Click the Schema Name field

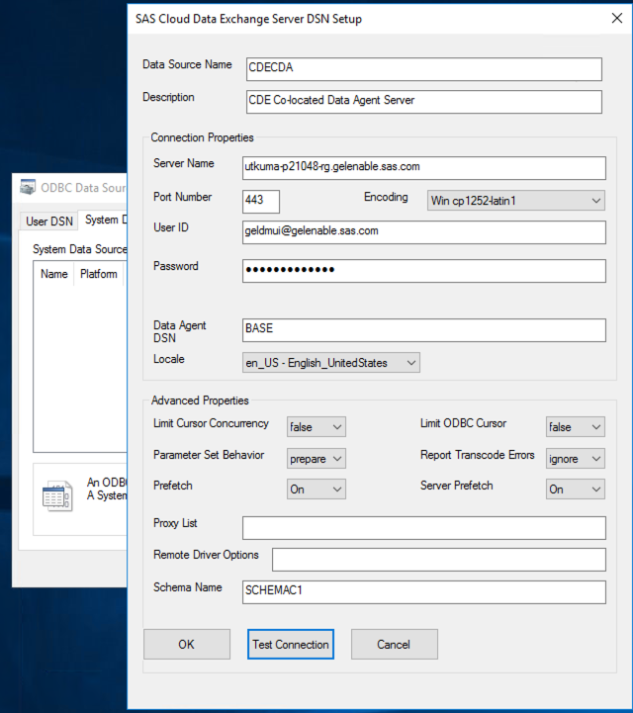coord(424,592)
